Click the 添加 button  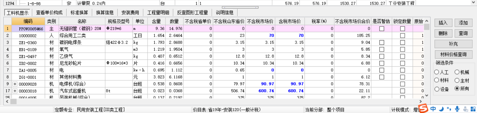click(x=463, y=23)
